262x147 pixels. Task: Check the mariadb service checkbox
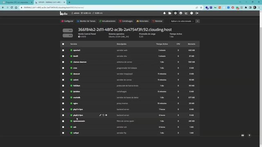pyautogui.click(x=63, y=98)
